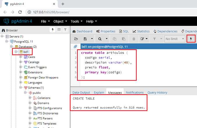The image size is (197, 128).
Task: Click inside the SQL query editor
Action: [138, 68]
